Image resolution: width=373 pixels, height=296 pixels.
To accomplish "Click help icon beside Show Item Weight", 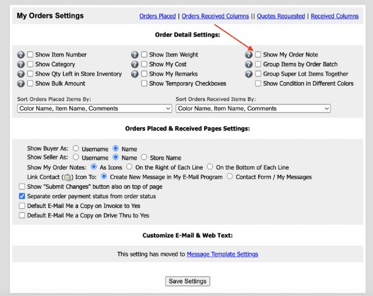I will [x=135, y=55].
